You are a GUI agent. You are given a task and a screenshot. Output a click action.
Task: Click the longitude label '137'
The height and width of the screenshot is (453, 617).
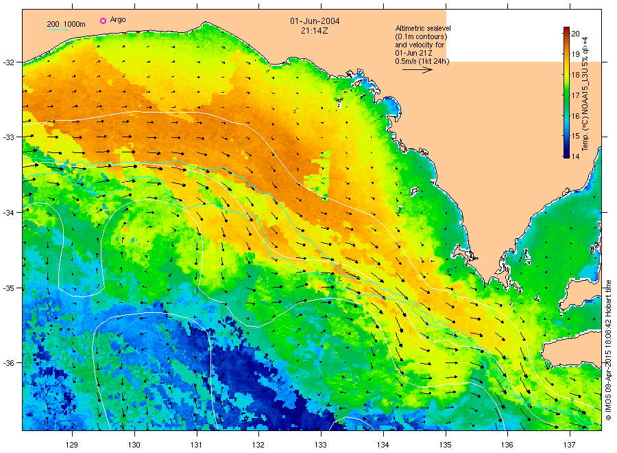pyautogui.click(x=570, y=445)
